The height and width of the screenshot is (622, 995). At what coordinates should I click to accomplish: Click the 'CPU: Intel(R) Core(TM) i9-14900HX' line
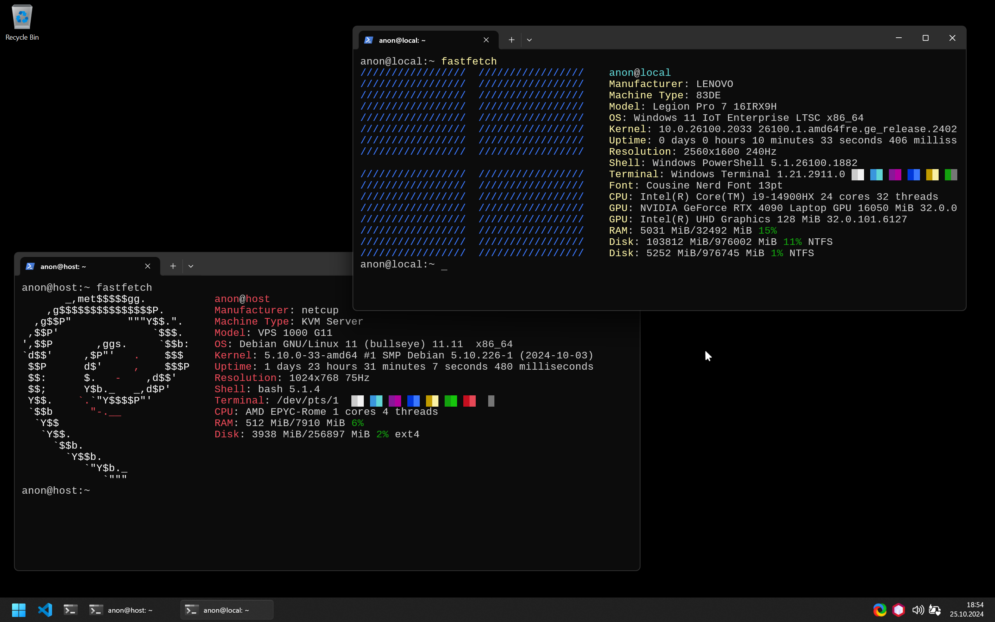pos(773,197)
